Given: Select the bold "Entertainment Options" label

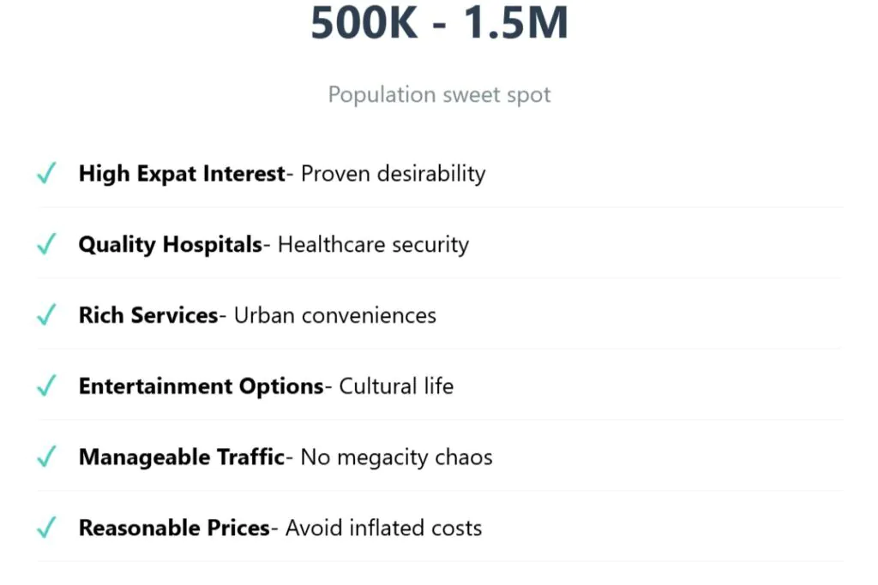Looking at the screenshot, I should pyautogui.click(x=201, y=387).
